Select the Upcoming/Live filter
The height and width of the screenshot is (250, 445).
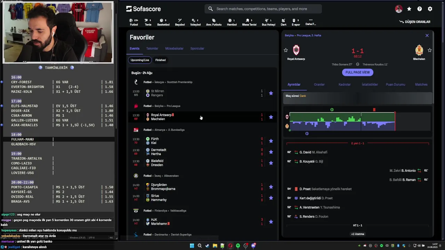click(140, 60)
